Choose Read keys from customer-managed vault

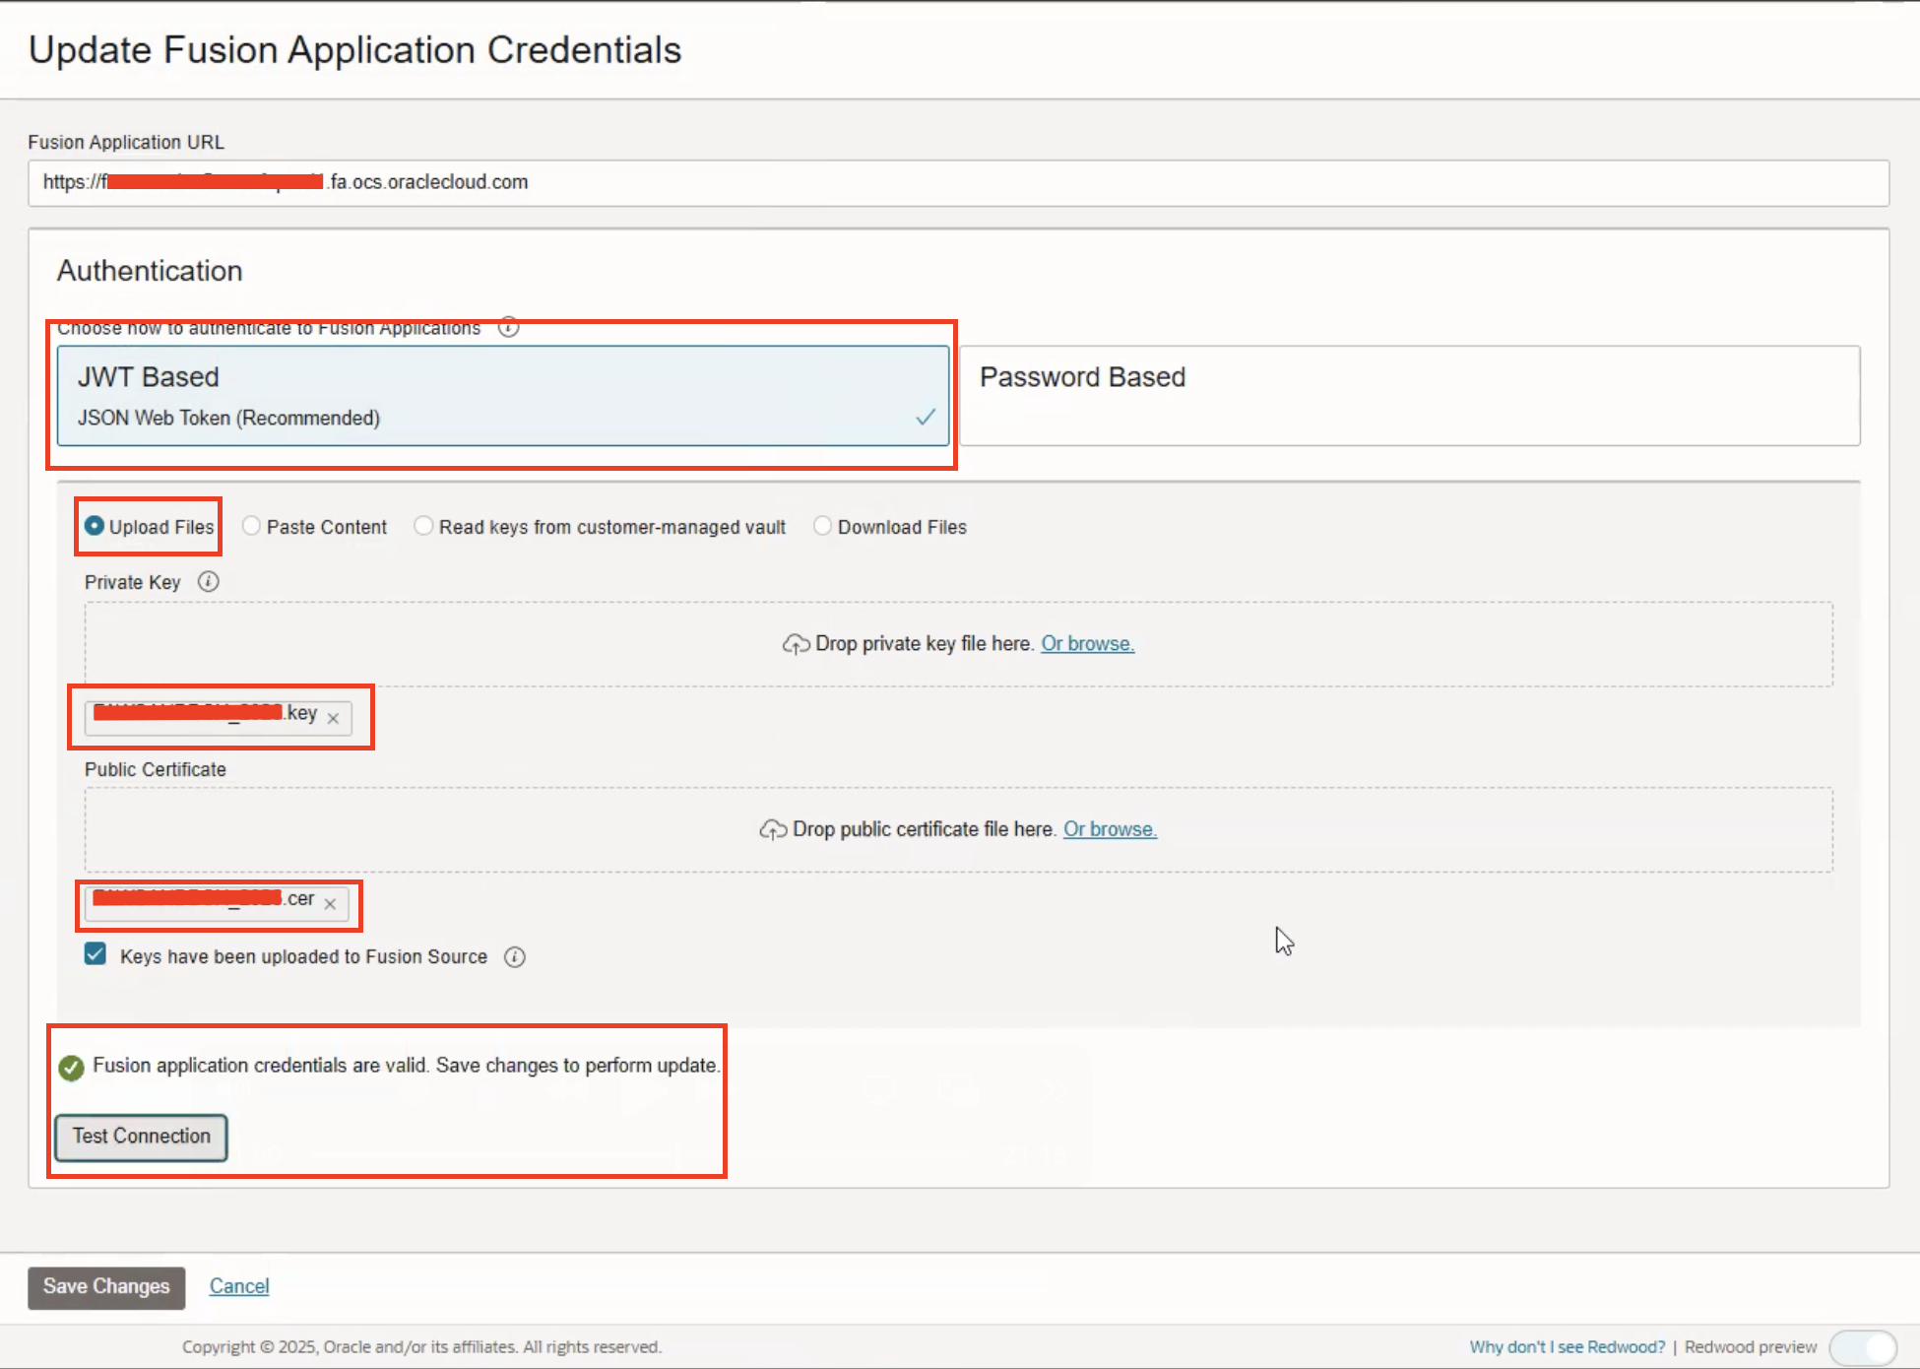click(x=423, y=526)
